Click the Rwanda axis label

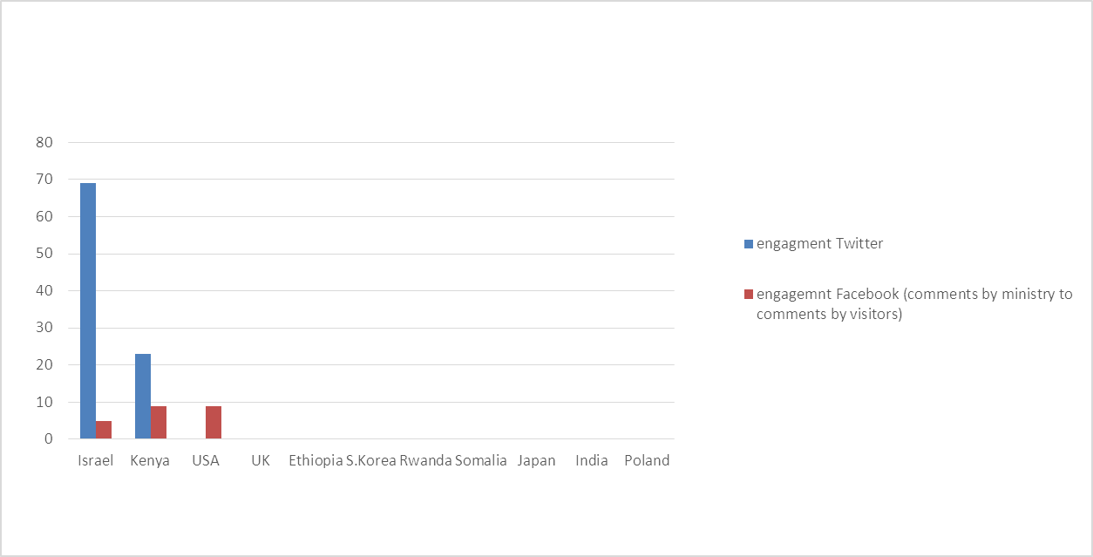pyautogui.click(x=425, y=460)
